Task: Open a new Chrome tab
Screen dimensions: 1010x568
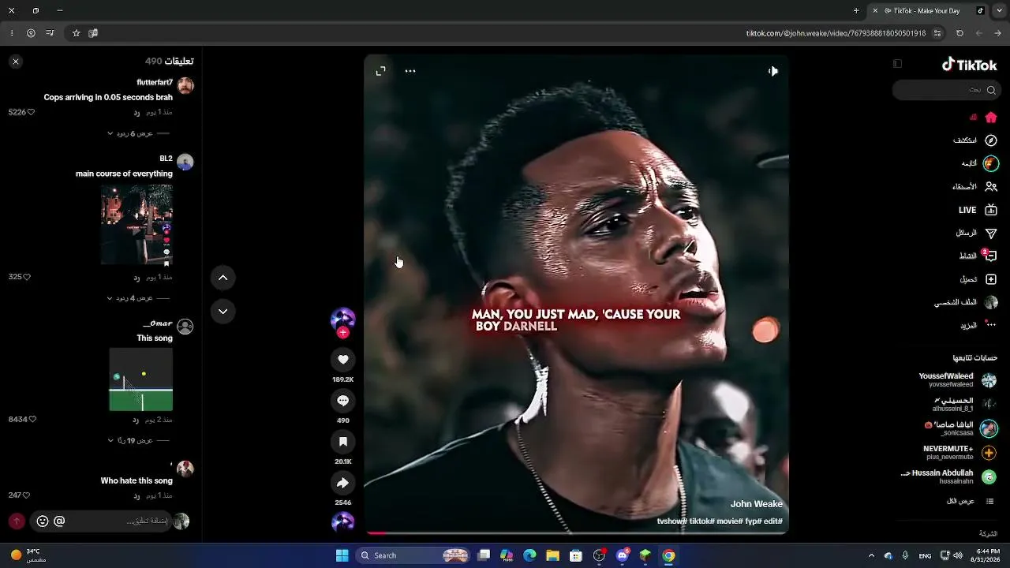Action: 856,11
